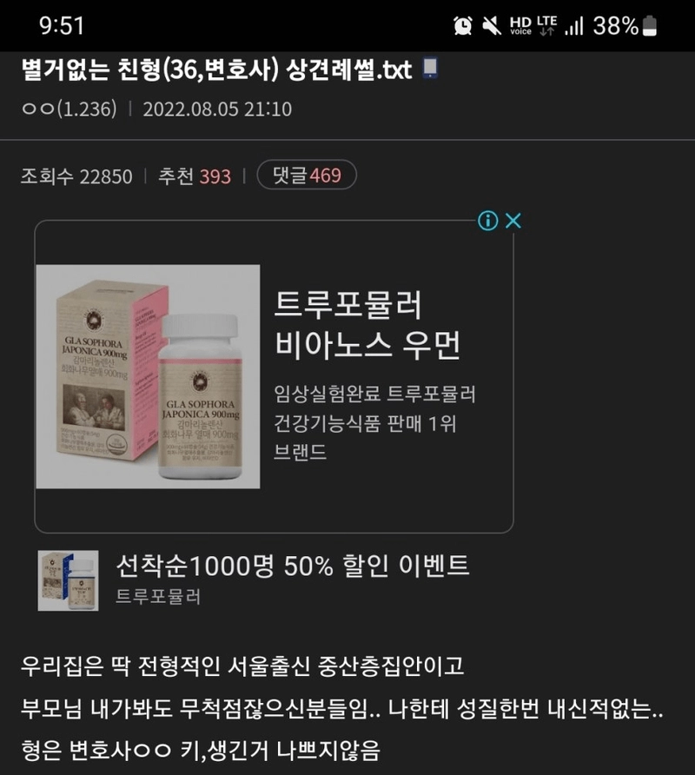Tap the LTE data indicator icon
Viewport: 695px width, 775px height.
click(546, 26)
